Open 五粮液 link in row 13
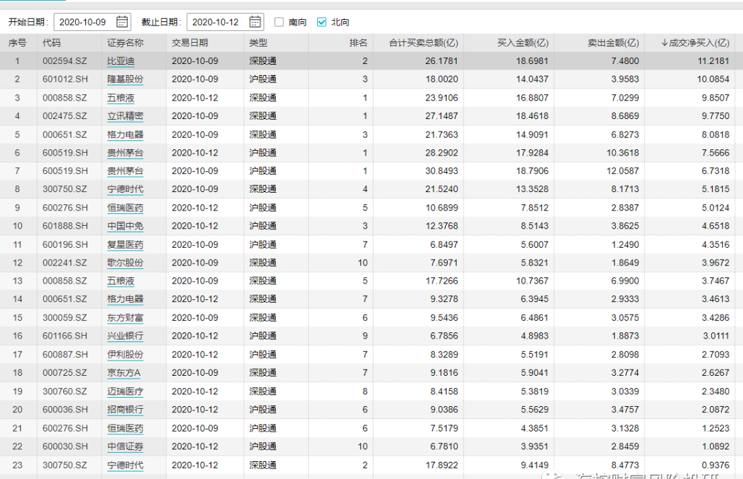Screen dimensions: 743x479 [x=121, y=281]
